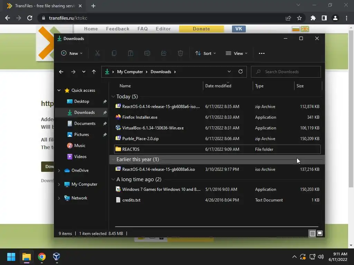Bookmark this page with the star icon
354x265 pixels.
pyautogui.click(x=299, y=18)
